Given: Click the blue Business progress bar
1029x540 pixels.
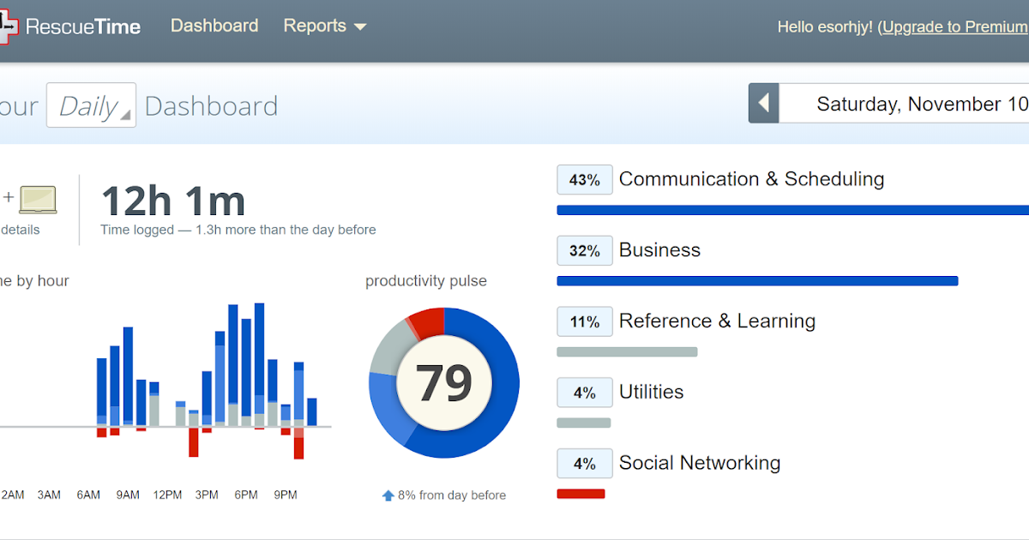Looking at the screenshot, I should 757,281.
